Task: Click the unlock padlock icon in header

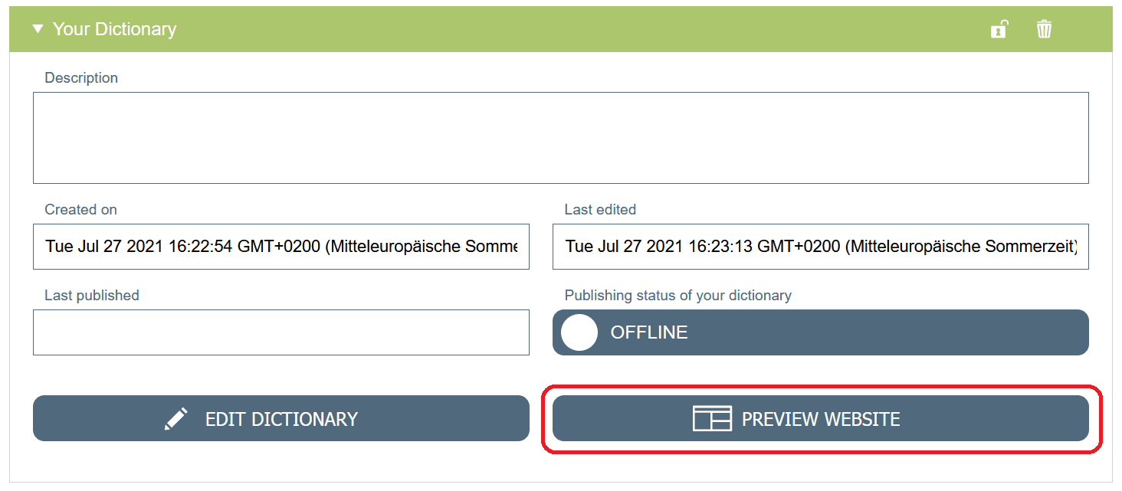Action: coord(999,30)
